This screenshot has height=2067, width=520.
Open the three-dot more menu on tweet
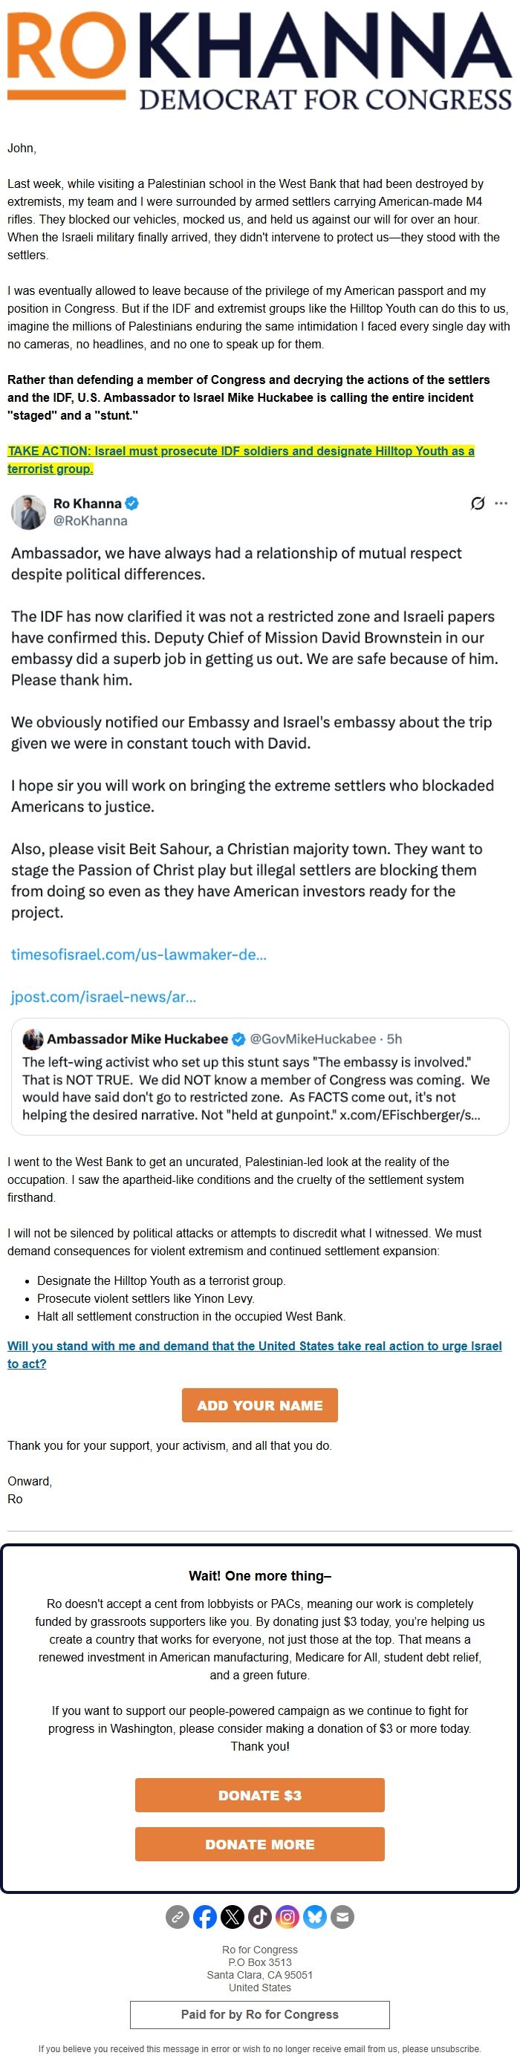coord(501,504)
